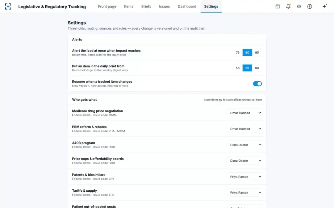Open assignee dropdown for Price caps & affordability boards

pos(245,161)
